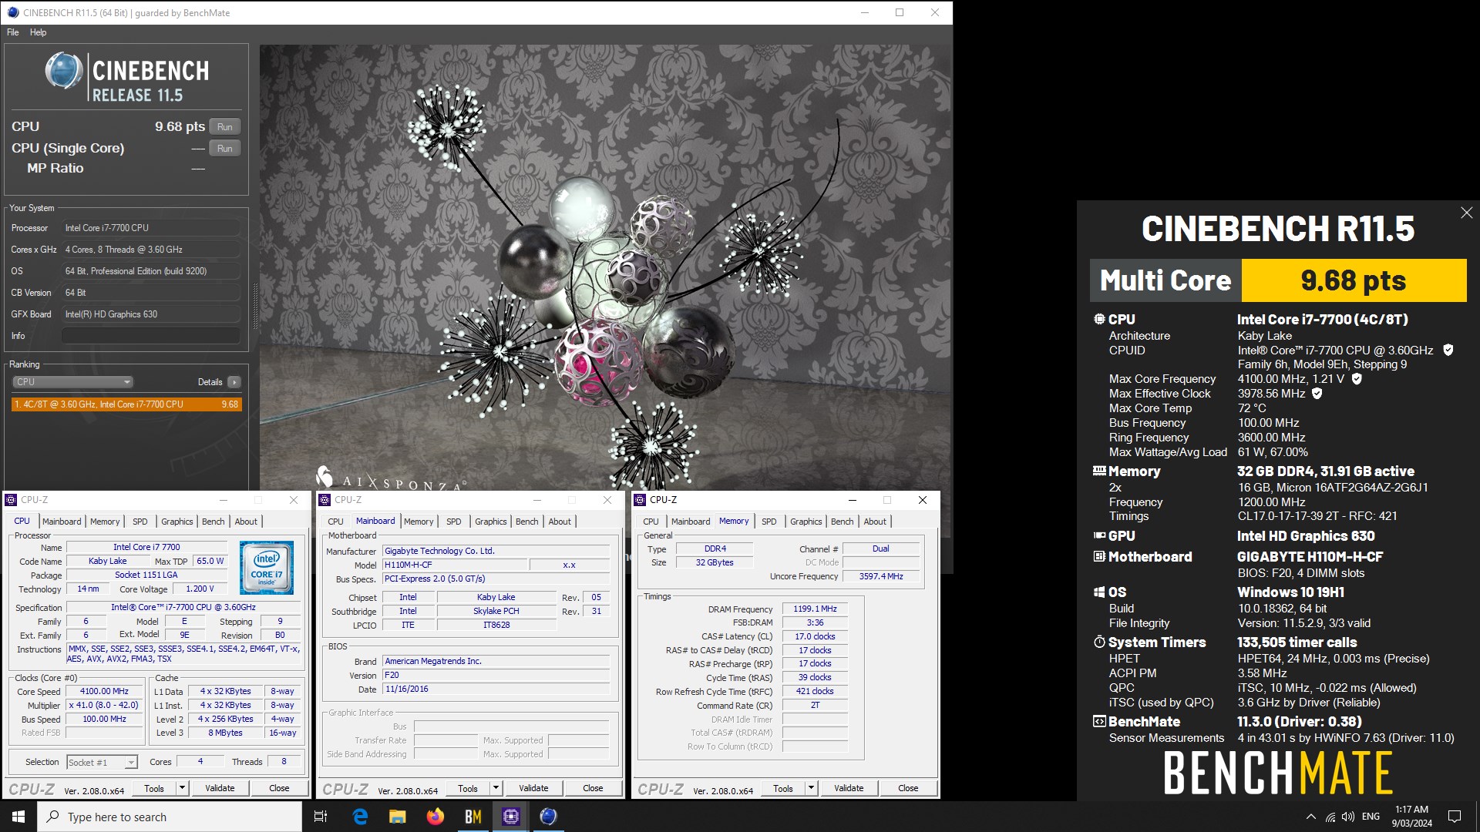This screenshot has height=832, width=1480.
Task: Switch to Bench tab in first CPU-Z window
Action: [214, 522]
